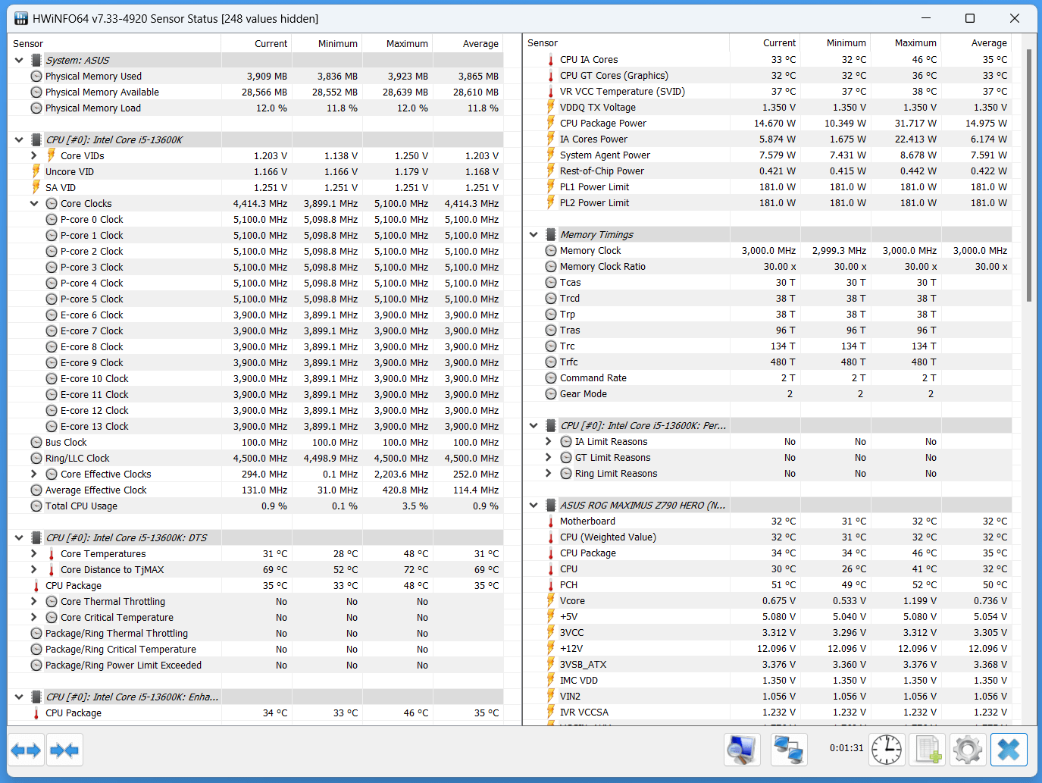Select the Physical Memory Load row
The image size is (1042, 783).
pyautogui.click(x=255, y=108)
